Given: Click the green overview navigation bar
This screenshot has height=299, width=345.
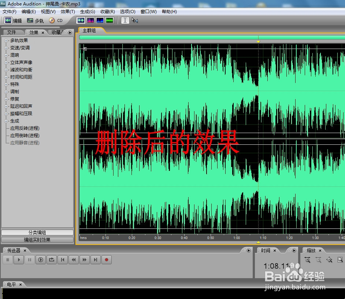Looking at the screenshot, I should coord(212,37).
